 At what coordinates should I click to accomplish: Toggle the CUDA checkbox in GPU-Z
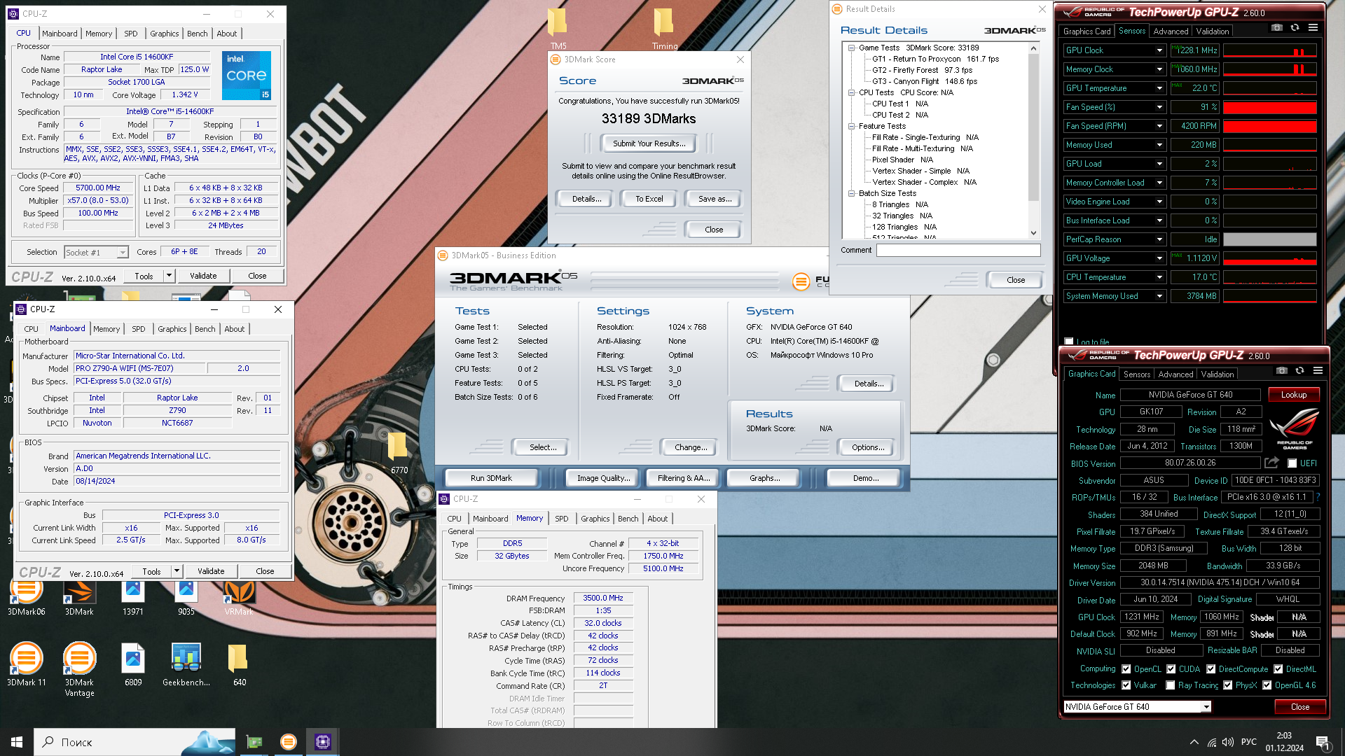(1171, 669)
